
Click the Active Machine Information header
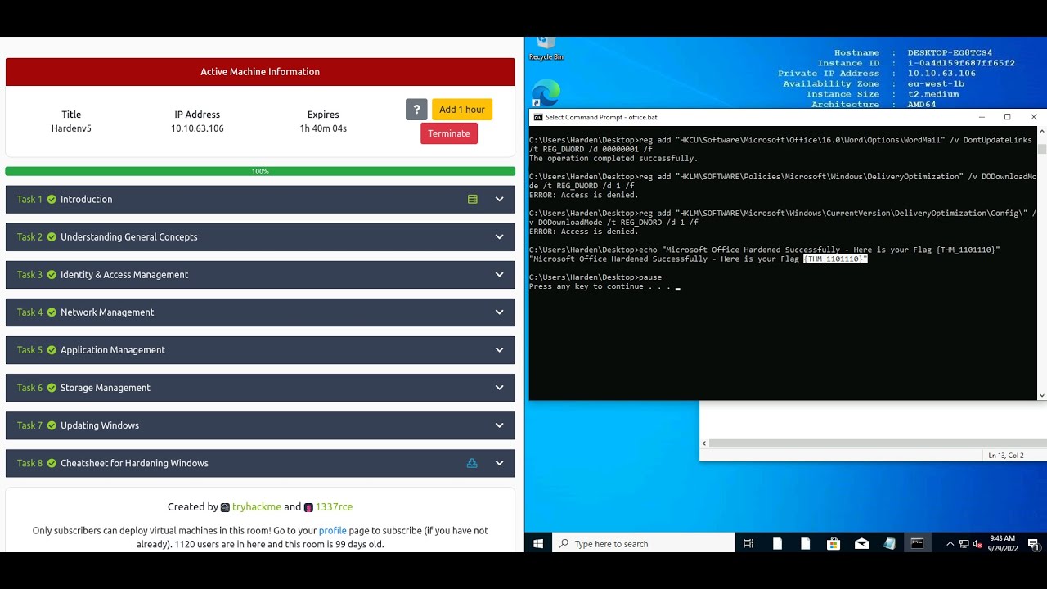[260, 71]
